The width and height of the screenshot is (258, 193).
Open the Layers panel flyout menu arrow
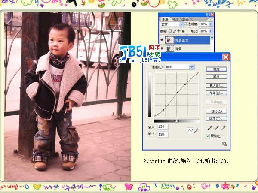(212, 19)
